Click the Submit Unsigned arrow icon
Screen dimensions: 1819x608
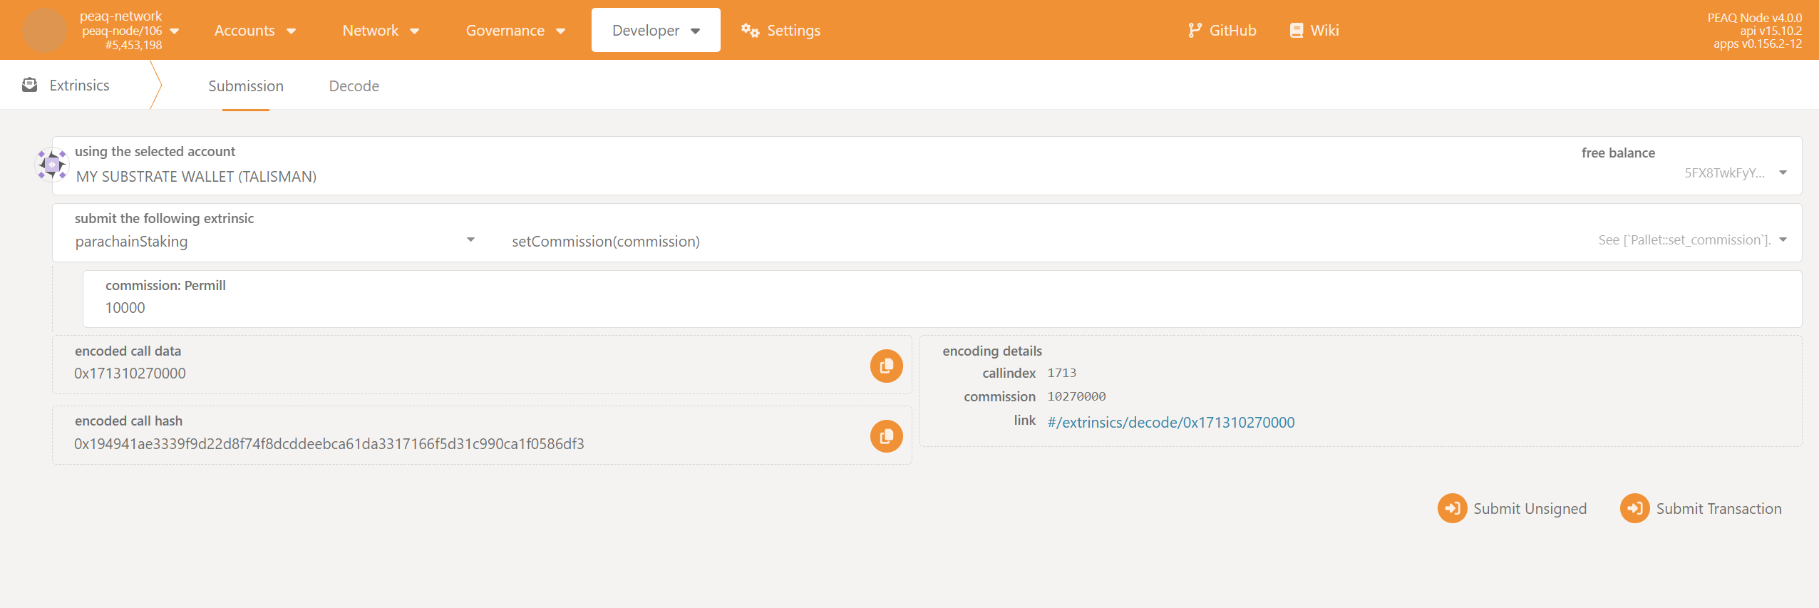pos(1452,508)
